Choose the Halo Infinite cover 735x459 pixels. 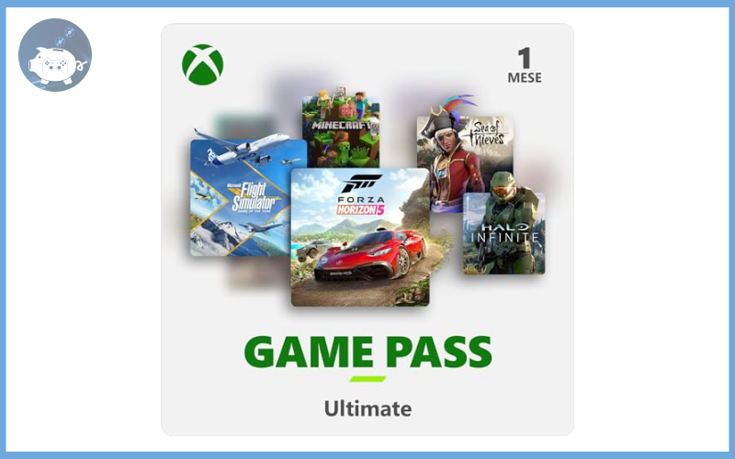pos(503,225)
